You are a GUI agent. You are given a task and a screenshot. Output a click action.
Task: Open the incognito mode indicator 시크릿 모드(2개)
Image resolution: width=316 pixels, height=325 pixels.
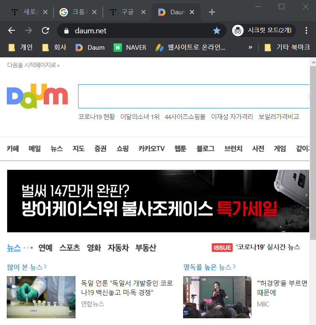point(264,30)
